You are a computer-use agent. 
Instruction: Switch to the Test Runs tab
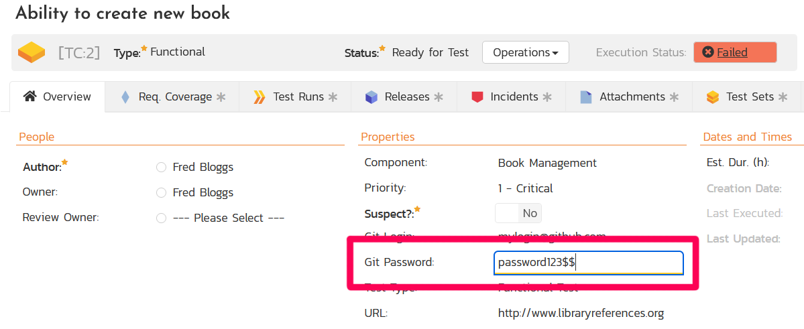click(x=298, y=97)
